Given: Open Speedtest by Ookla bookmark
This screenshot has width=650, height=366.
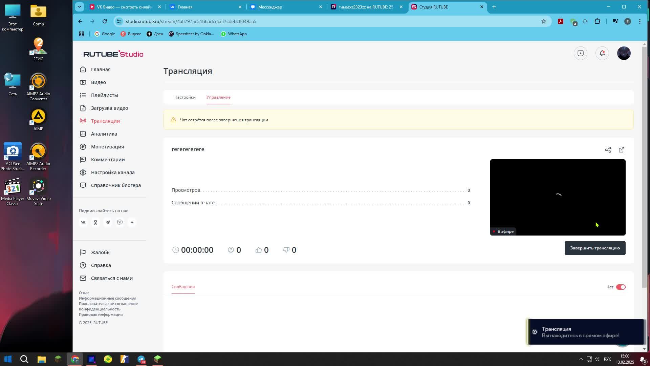Looking at the screenshot, I should tap(191, 34).
